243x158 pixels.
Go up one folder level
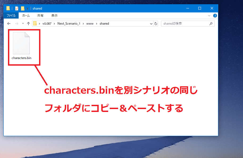pos(28,24)
